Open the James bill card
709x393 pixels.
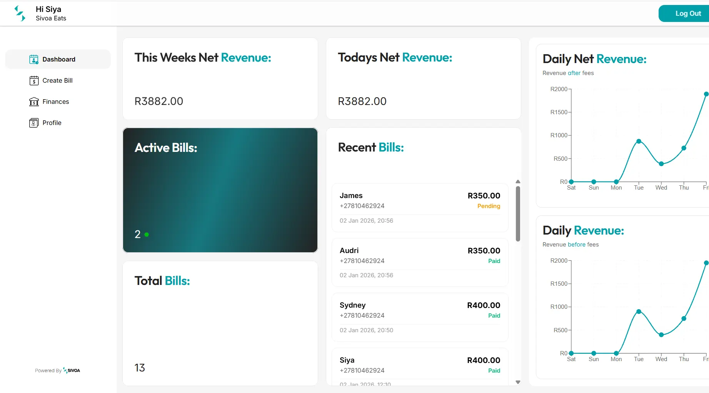[x=420, y=208]
